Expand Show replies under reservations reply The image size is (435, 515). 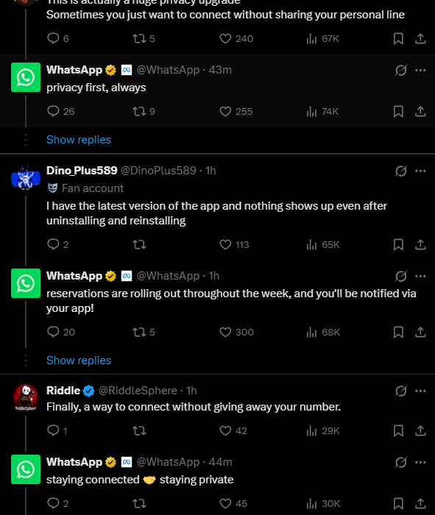click(x=79, y=360)
